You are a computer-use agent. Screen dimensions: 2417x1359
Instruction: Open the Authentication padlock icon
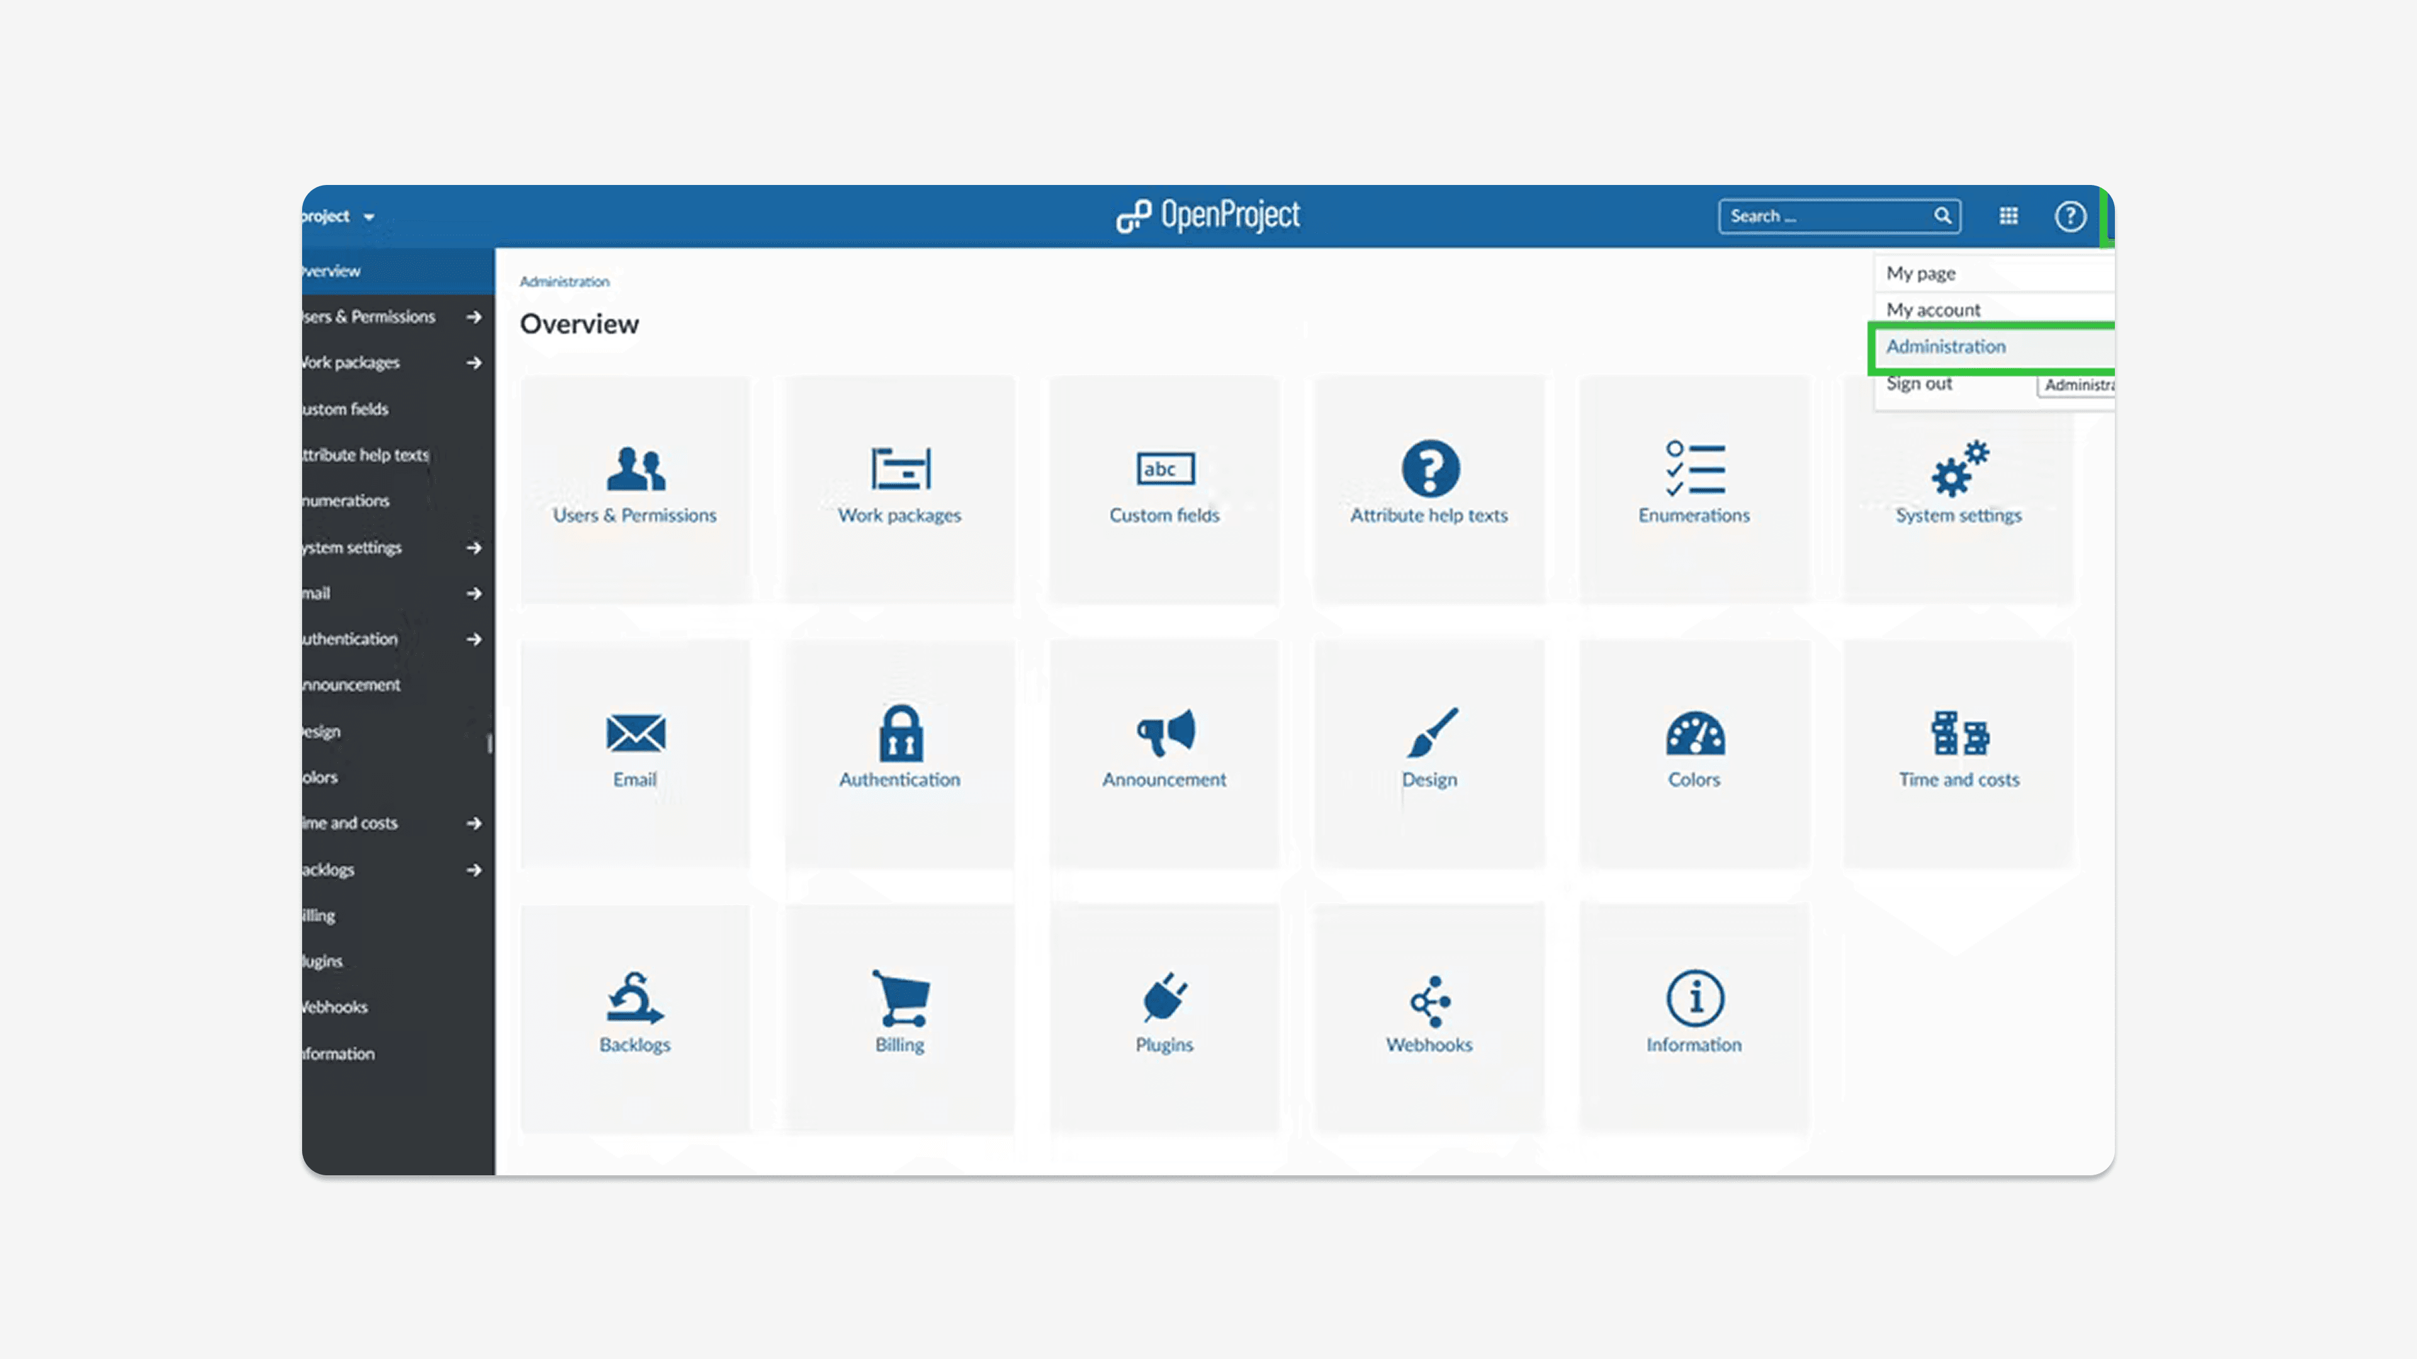(900, 732)
